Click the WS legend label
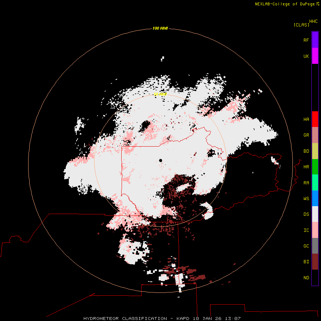Viewport: 321px width, 321px height. point(306,199)
